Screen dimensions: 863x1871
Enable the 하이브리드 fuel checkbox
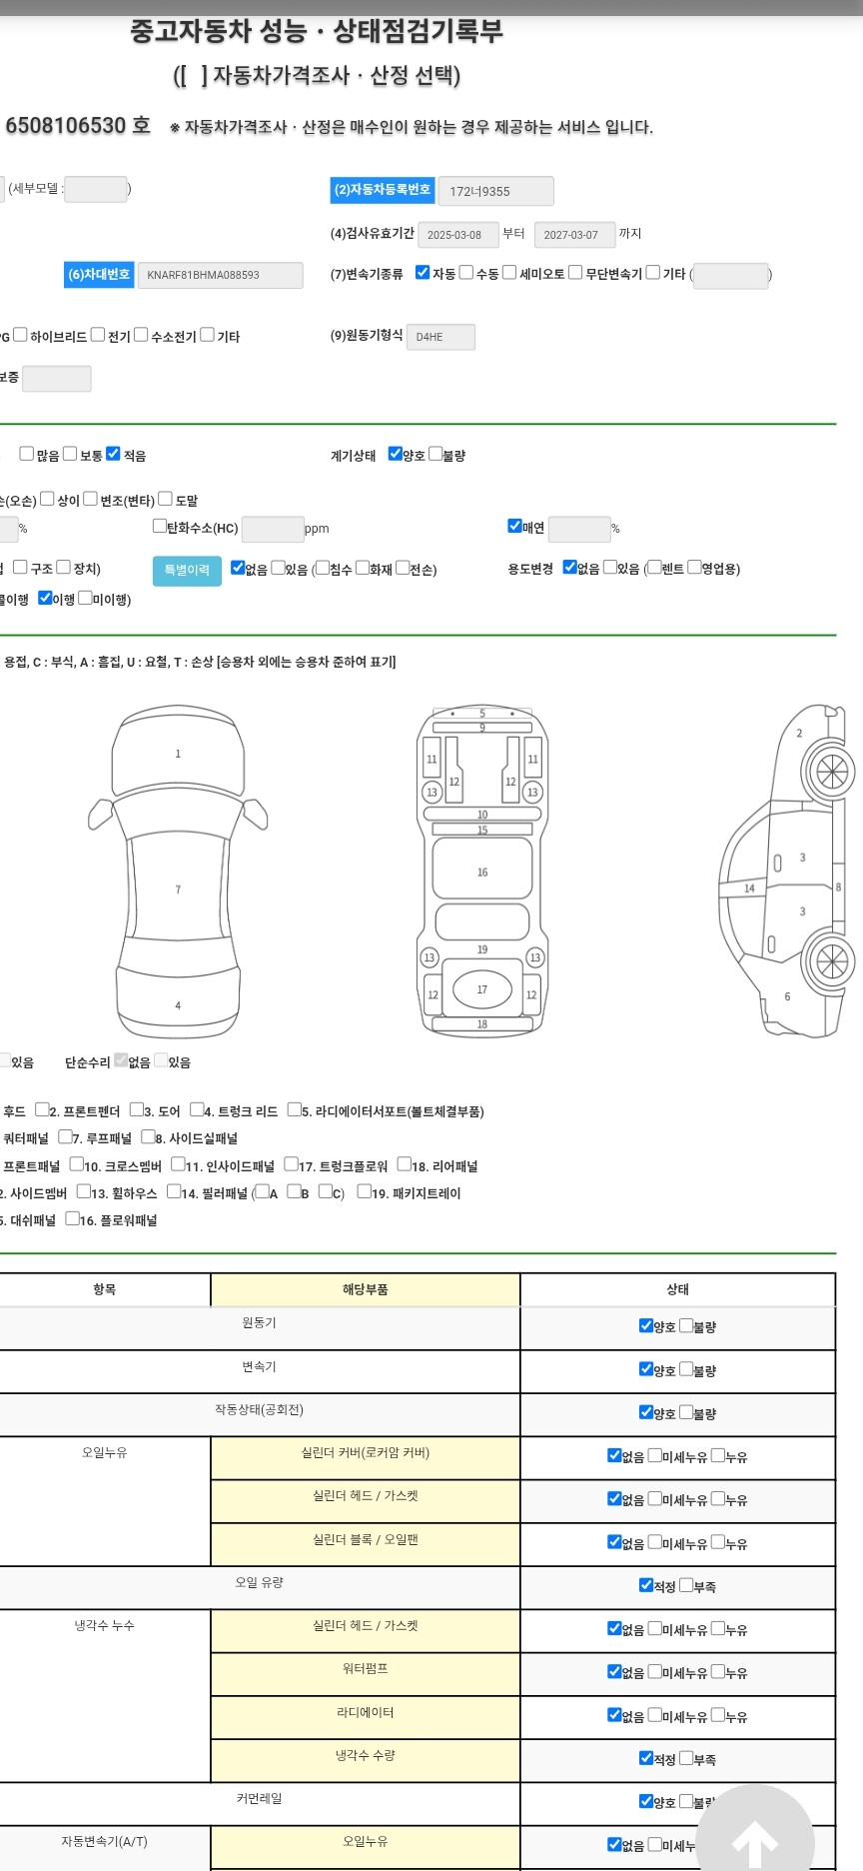[20, 335]
